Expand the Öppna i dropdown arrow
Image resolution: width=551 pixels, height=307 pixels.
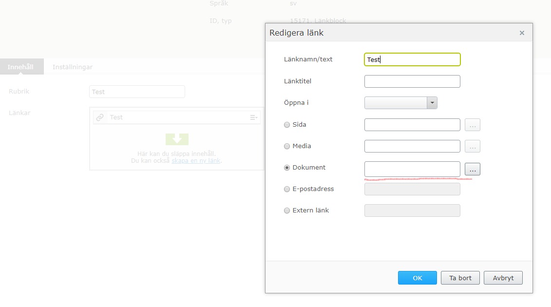(432, 103)
